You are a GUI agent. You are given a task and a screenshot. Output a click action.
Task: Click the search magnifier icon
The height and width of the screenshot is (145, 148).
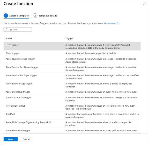coord(6,30)
